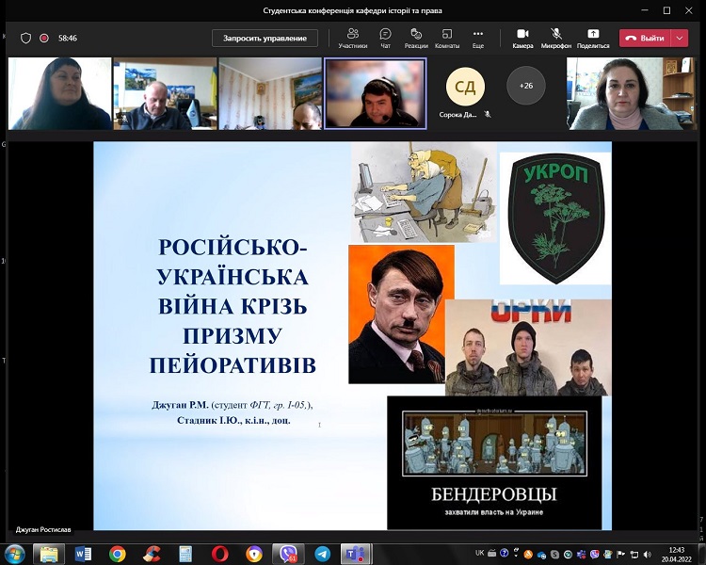The width and height of the screenshot is (706, 565).
Task: Request control with Запросить управление
Action: point(265,39)
